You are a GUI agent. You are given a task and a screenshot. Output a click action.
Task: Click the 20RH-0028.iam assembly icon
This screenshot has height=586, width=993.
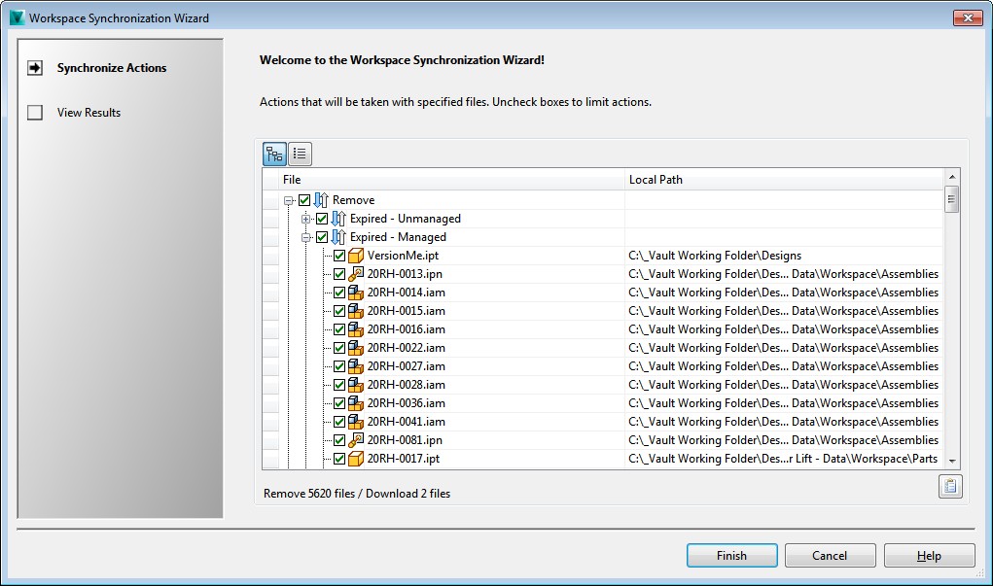[x=356, y=385]
